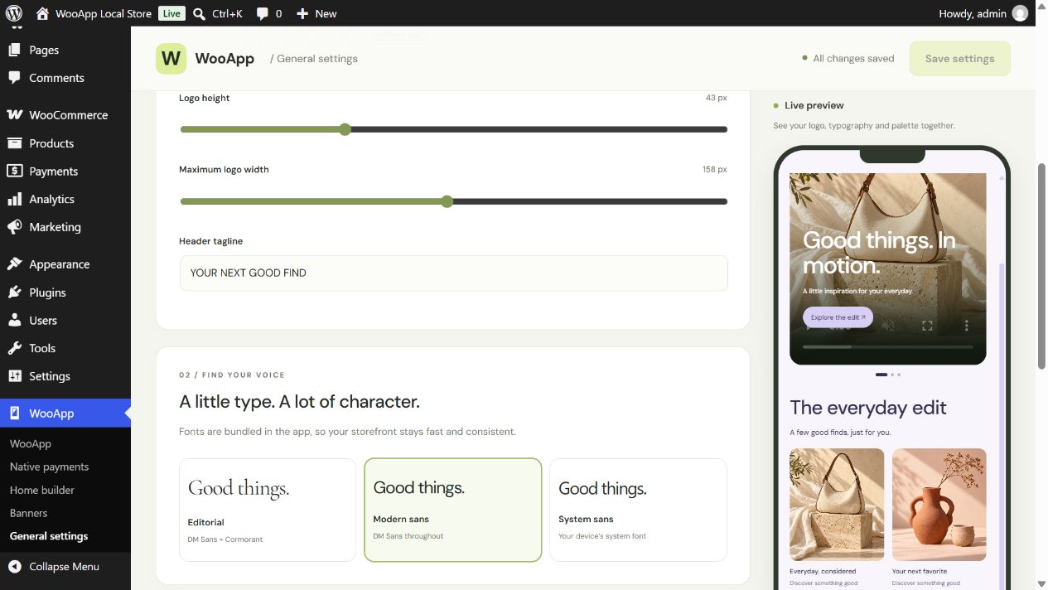
Task: Click the Collapse Menu arrow icon
Action: (x=14, y=567)
